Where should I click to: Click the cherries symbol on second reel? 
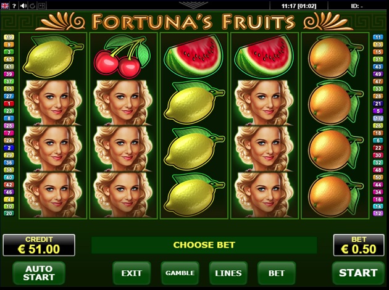click(122, 56)
